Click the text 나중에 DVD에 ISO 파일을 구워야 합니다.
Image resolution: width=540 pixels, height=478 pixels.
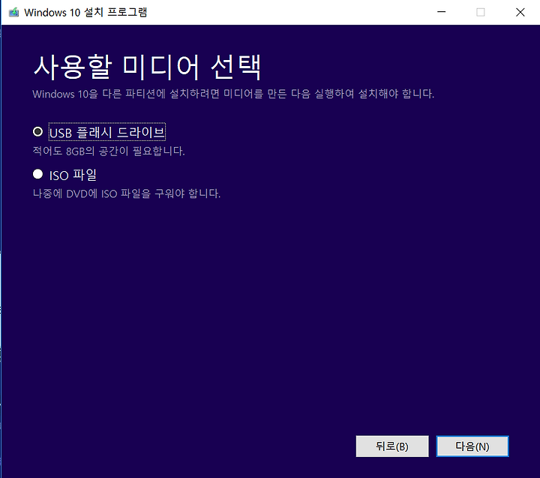[127, 194]
